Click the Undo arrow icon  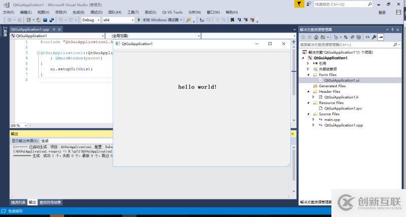click(x=60, y=20)
